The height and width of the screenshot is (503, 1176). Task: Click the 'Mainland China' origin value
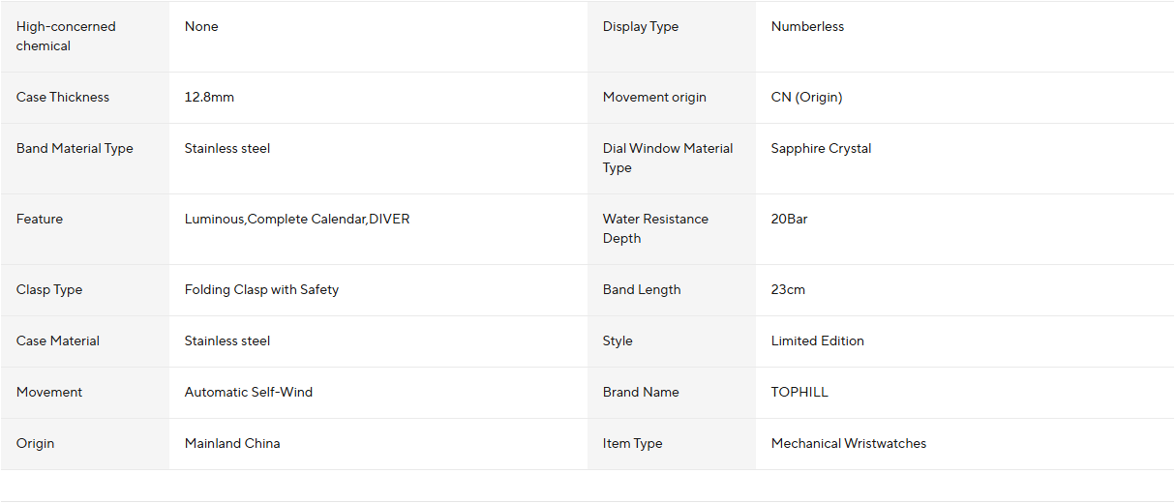[x=232, y=444]
